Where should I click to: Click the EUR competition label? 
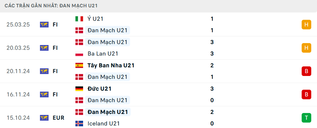click(58, 118)
